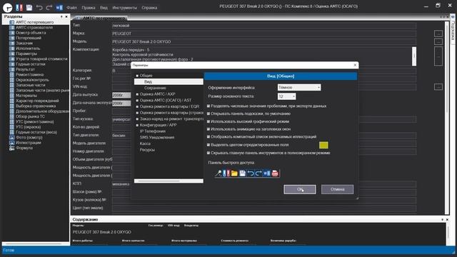Pin the Содержание bottom panel
The height and width of the screenshot is (257, 457).
(x=442, y=219)
